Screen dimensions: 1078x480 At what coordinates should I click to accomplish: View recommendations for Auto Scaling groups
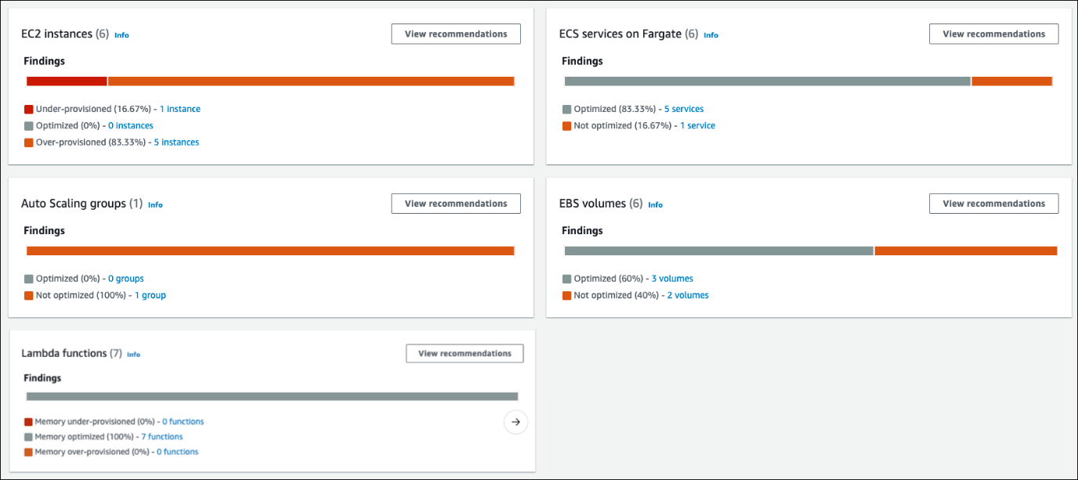(456, 204)
